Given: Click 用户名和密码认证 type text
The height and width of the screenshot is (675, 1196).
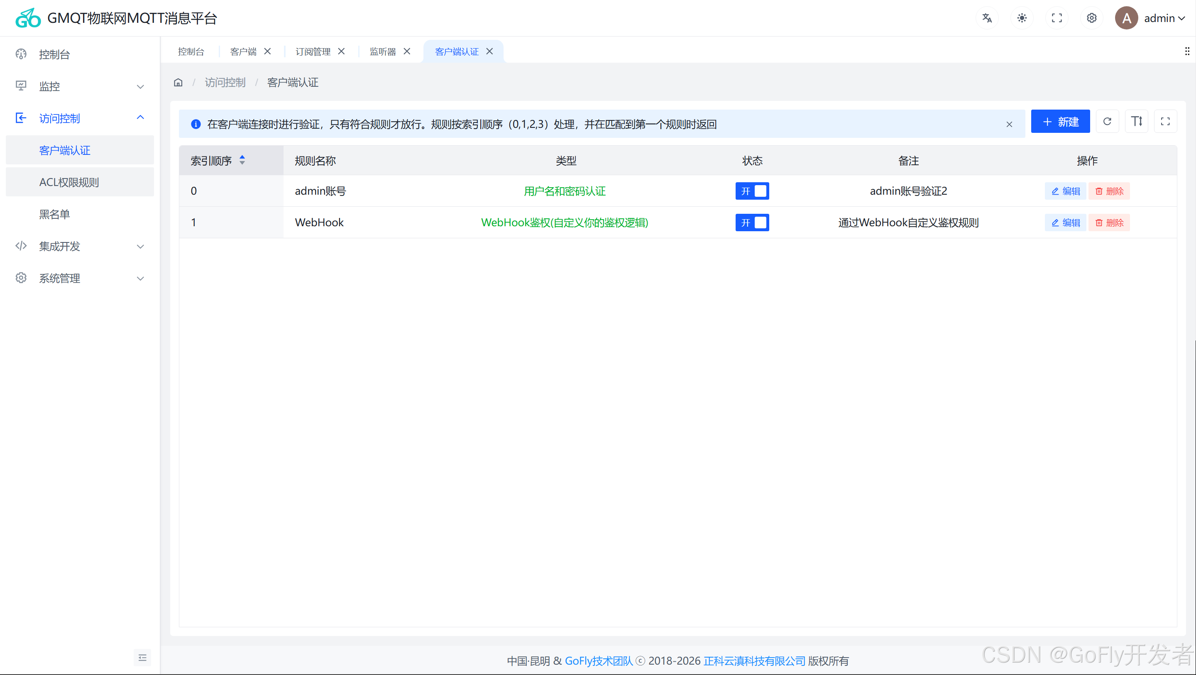Looking at the screenshot, I should (565, 191).
